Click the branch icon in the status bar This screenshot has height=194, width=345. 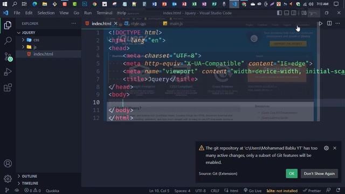(x=7, y=190)
